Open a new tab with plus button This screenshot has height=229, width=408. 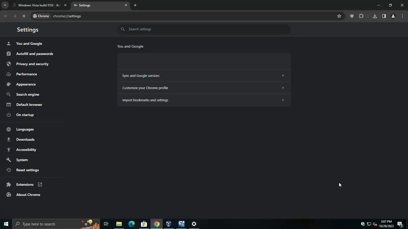[x=135, y=5]
